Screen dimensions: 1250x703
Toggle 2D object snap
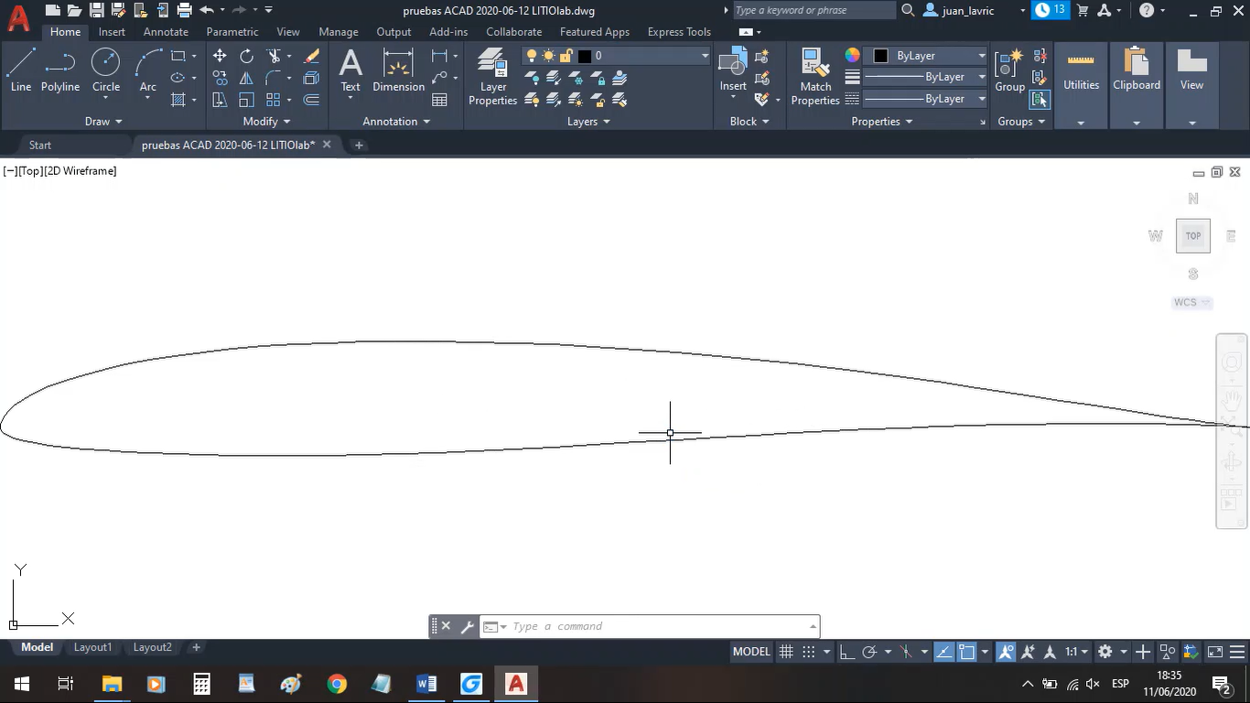tap(966, 652)
